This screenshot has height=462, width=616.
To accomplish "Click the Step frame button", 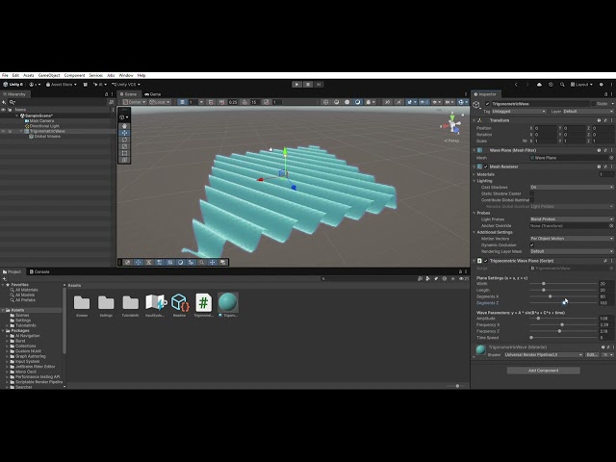I will (319, 84).
